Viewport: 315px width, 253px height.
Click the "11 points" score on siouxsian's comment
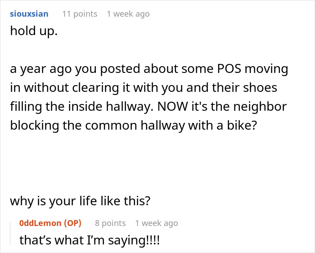(x=80, y=14)
